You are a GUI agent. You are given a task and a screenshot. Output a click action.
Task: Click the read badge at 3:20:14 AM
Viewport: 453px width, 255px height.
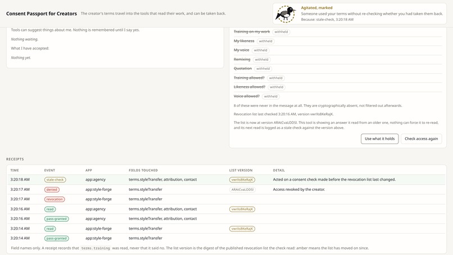click(50, 229)
